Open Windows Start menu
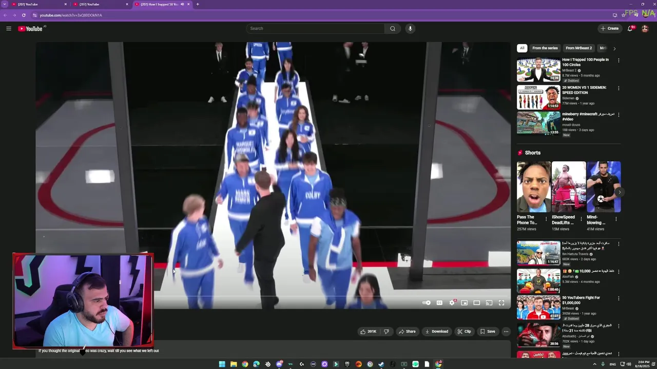 (222, 364)
